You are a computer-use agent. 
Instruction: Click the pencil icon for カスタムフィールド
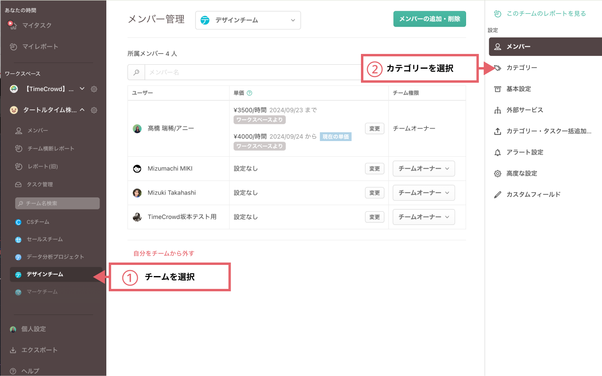tap(498, 195)
